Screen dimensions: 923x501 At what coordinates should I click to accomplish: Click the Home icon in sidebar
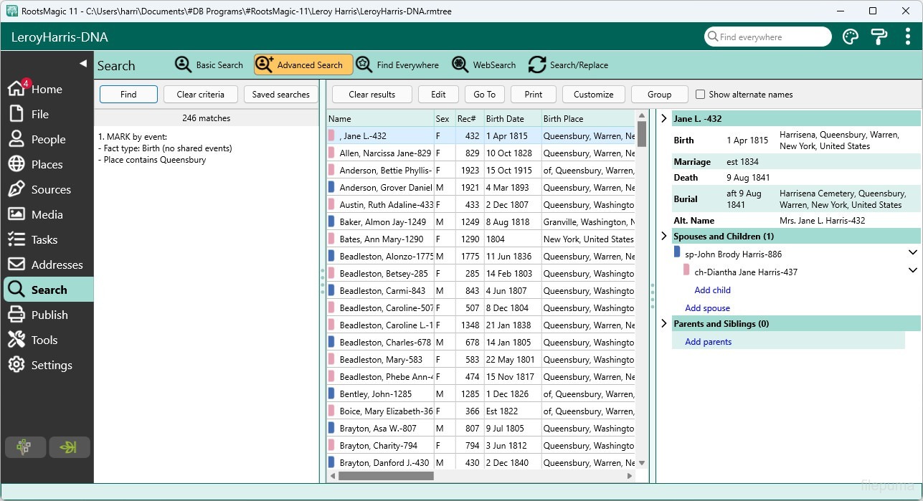click(17, 89)
